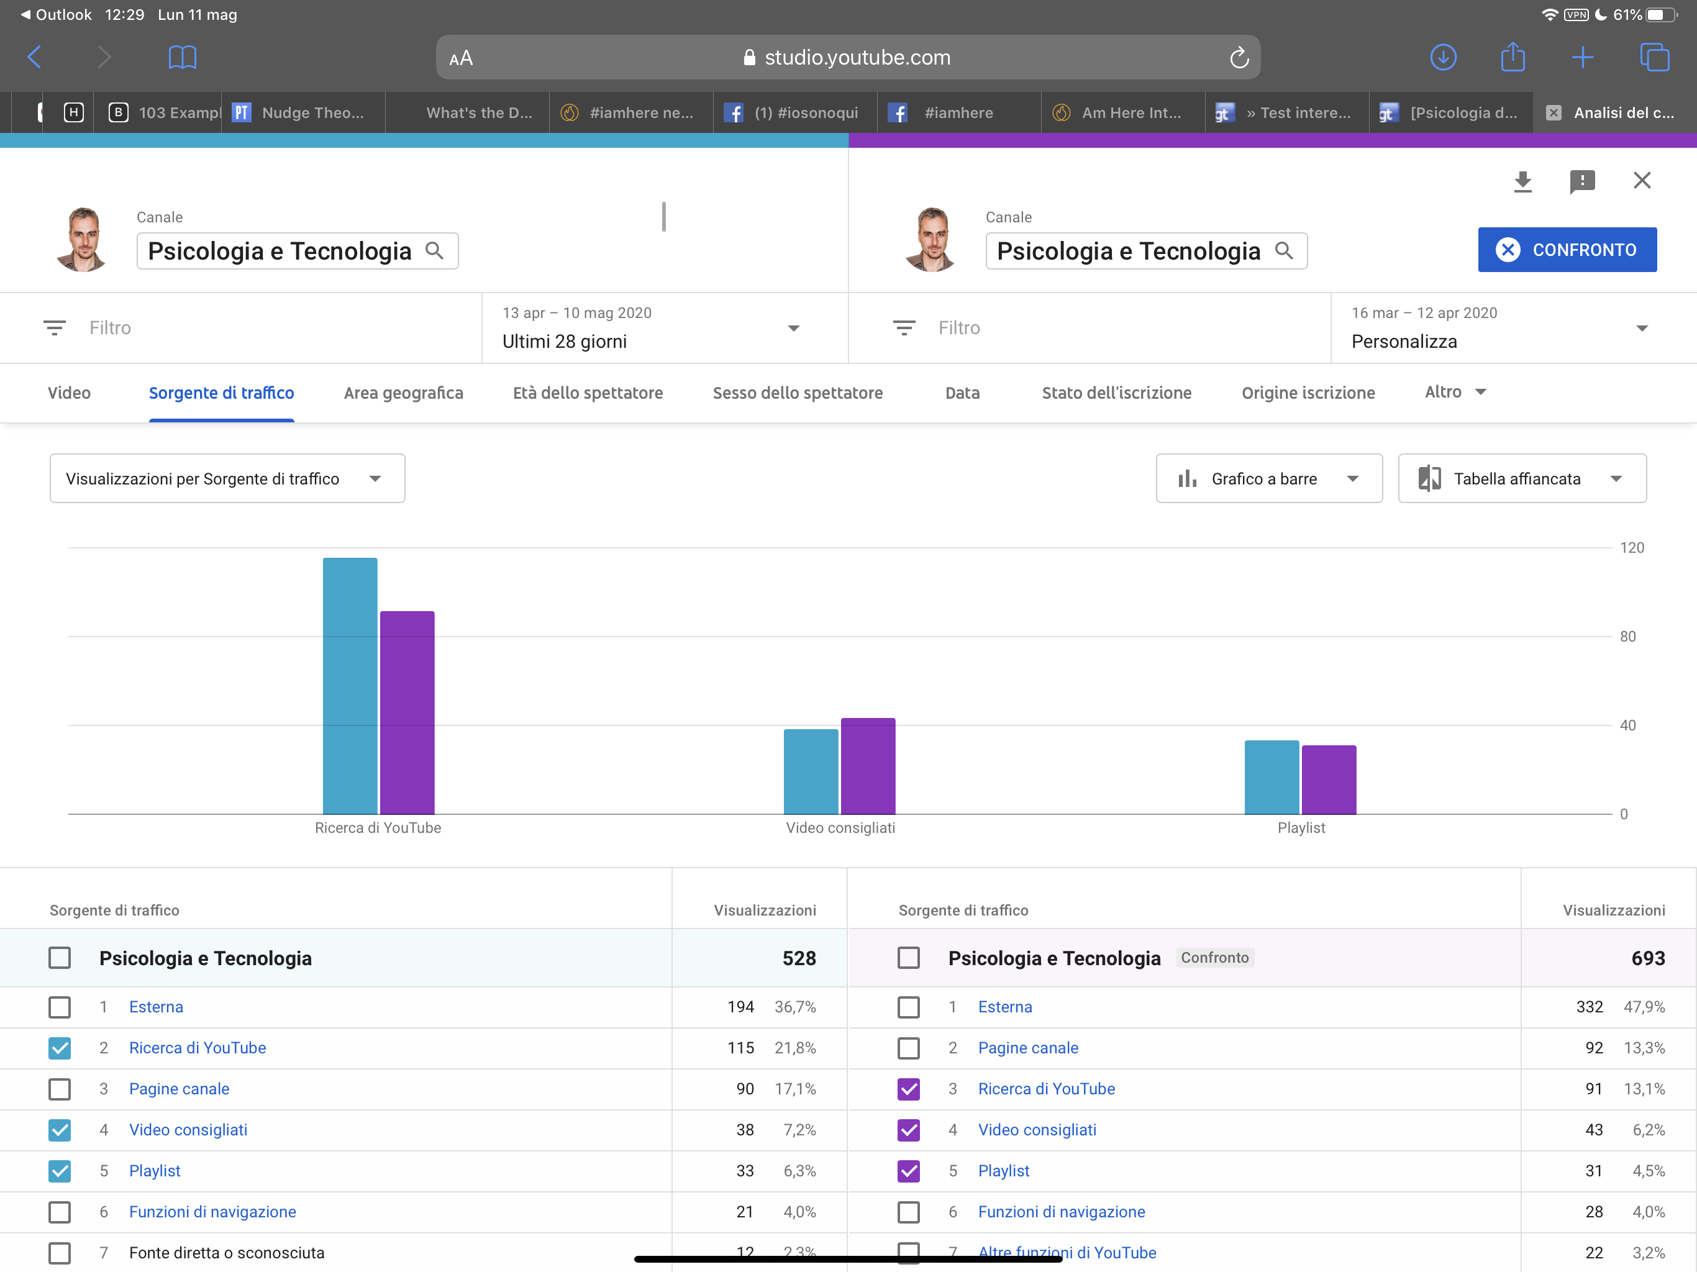Check left Pagine canale checkbox

[60, 1089]
